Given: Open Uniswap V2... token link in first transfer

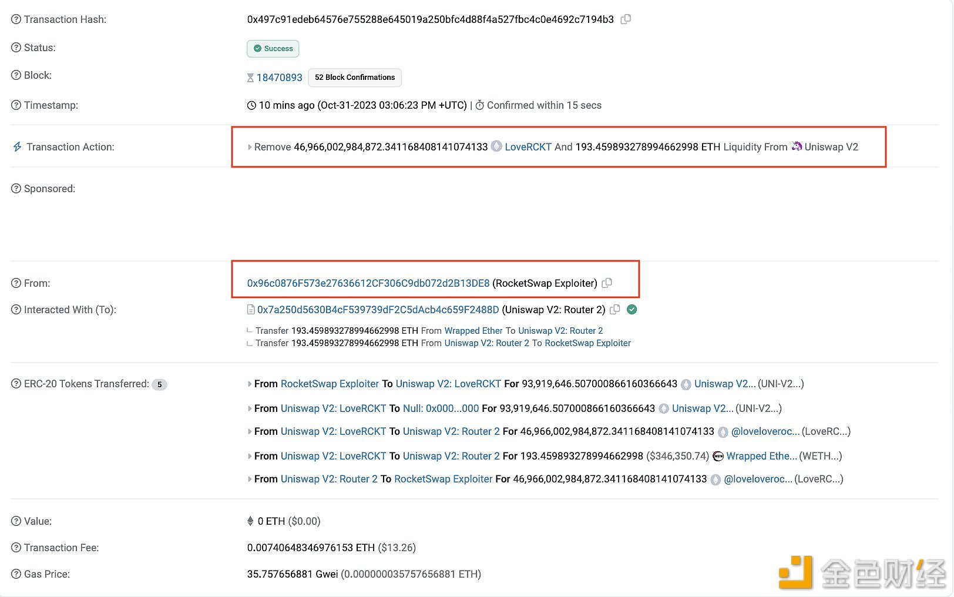Looking at the screenshot, I should click(x=725, y=384).
